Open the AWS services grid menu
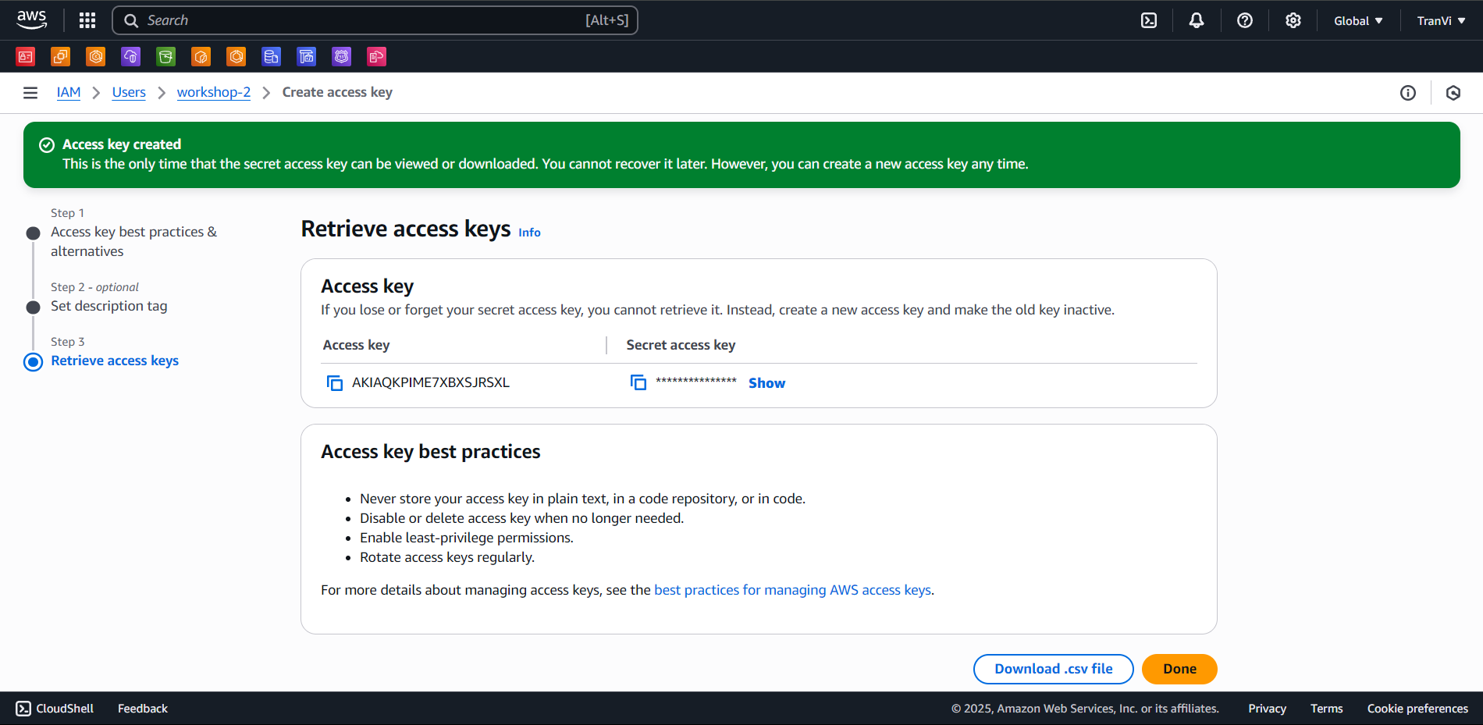This screenshot has height=725, width=1483. click(x=87, y=20)
